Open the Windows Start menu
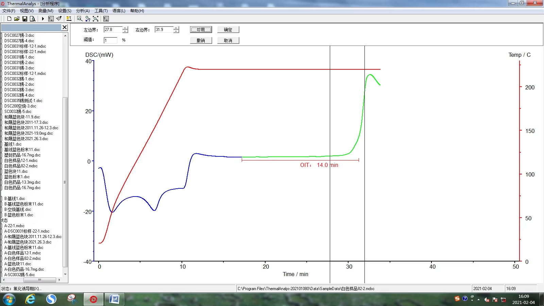 (x=9, y=300)
